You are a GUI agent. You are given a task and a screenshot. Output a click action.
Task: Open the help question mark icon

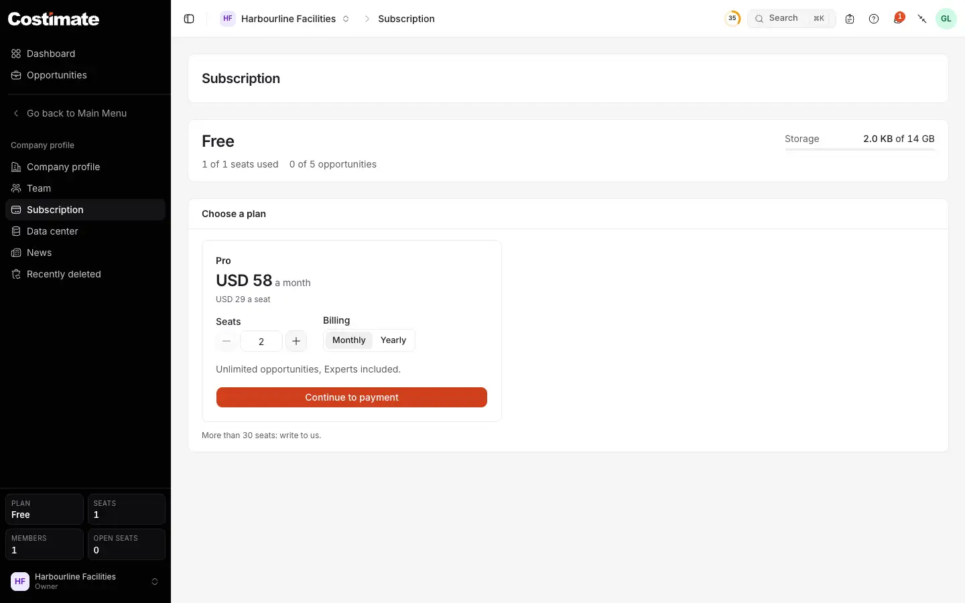(x=874, y=19)
